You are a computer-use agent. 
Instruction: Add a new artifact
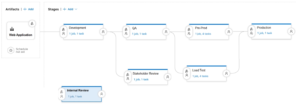(x=29, y=9)
